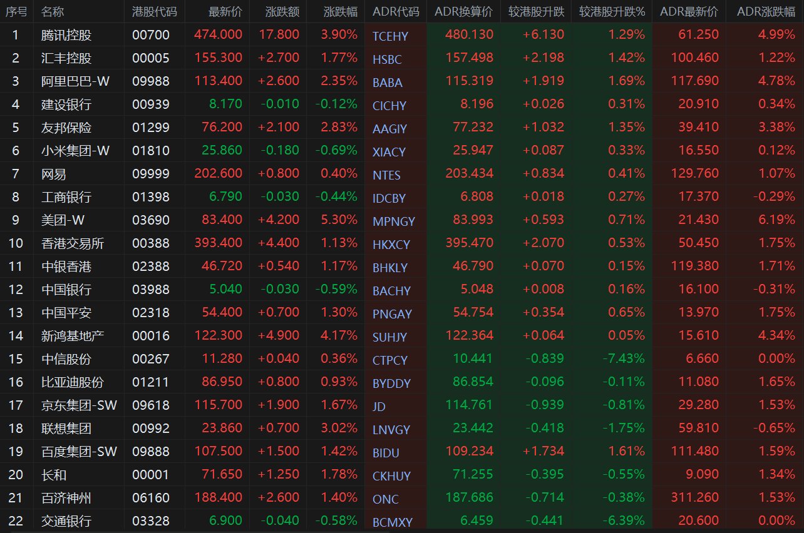Open the 阿里巴巴-W row name
The image size is (804, 533).
[76, 81]
